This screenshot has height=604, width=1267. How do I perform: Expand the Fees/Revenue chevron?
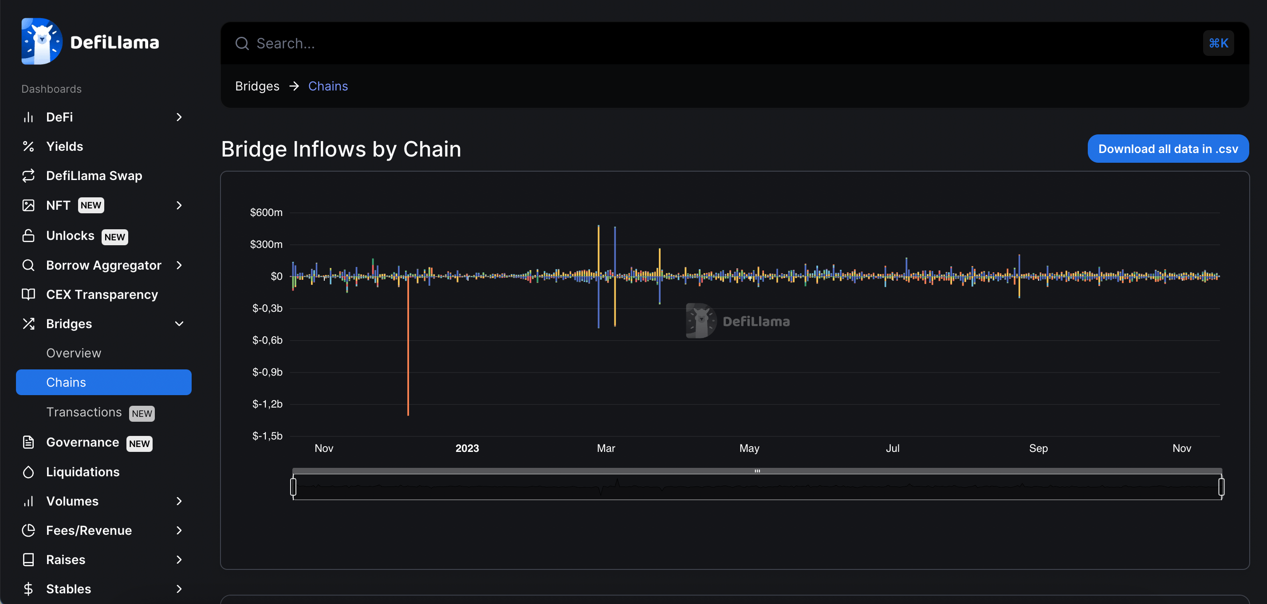tap(179, 530)
